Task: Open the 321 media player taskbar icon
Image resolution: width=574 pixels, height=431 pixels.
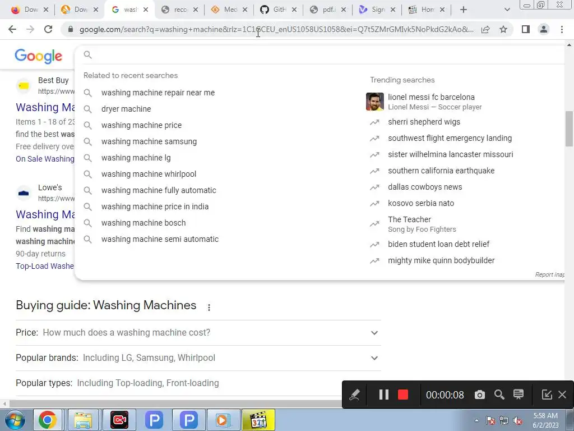Action: tap(258, 420)
